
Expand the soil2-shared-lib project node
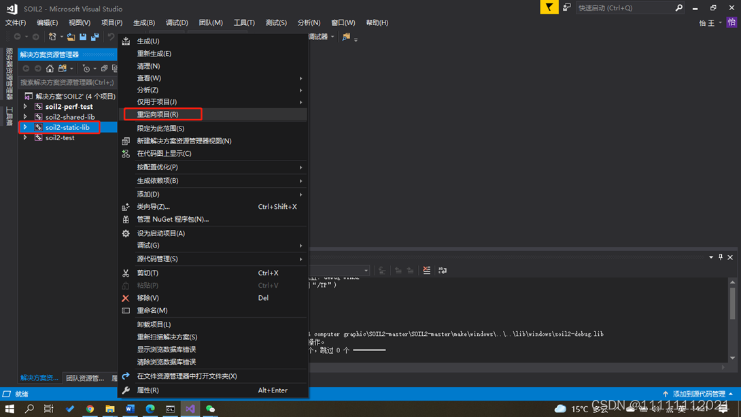[x=25, y=117]
